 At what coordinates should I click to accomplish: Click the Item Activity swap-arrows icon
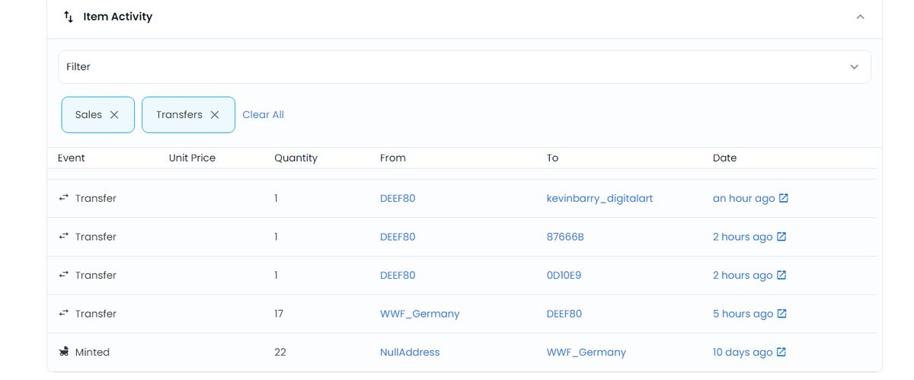[x=69, y=16]
